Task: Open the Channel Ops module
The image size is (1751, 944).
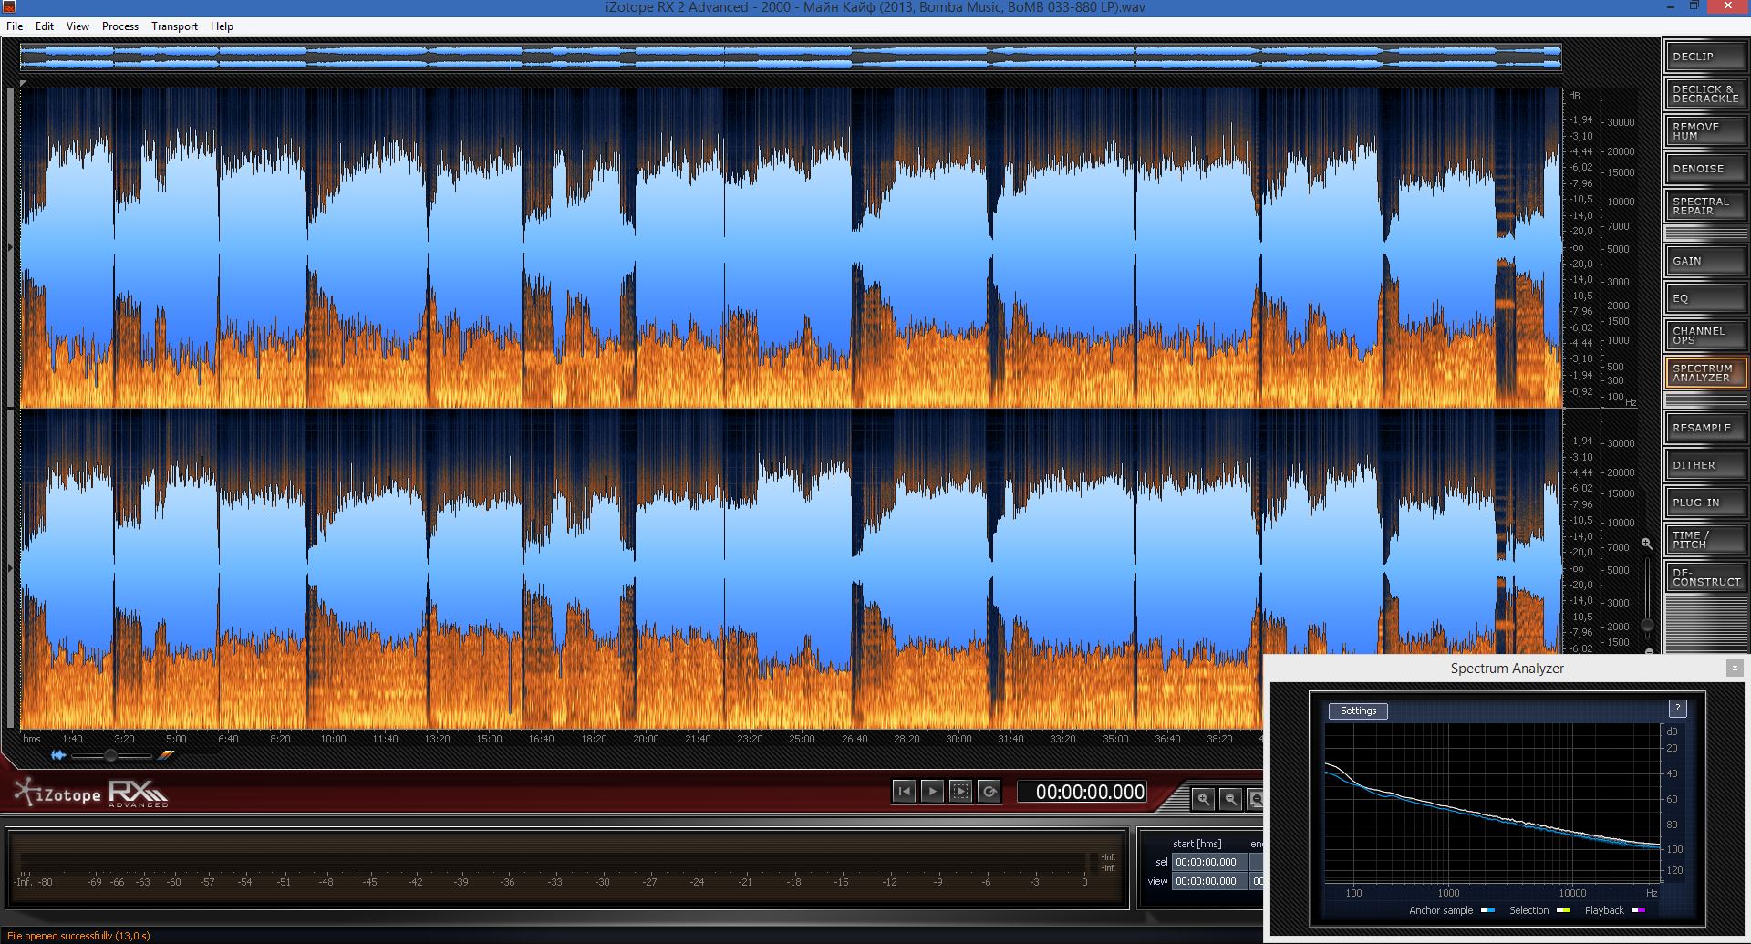Action: click(1705, 336)
